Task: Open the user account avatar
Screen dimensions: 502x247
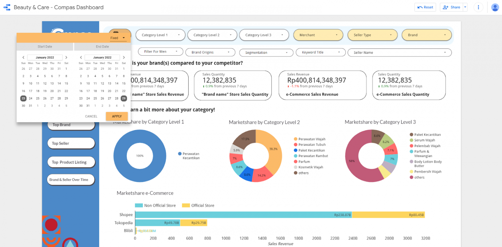Action: (x=495, y=7)
